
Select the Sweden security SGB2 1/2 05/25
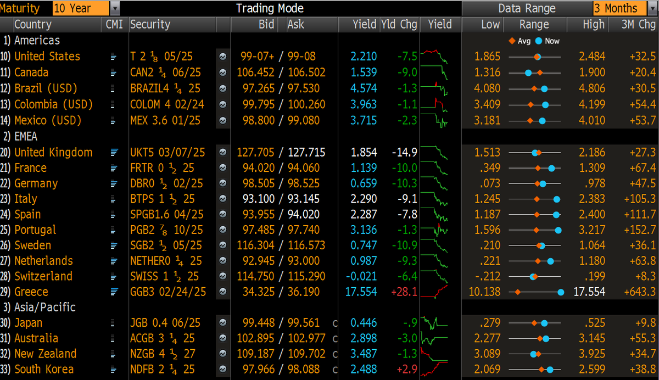tap(166, 245)
